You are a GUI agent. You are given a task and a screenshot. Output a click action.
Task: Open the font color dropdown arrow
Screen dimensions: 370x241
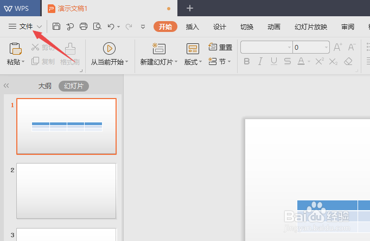[309, 62]
